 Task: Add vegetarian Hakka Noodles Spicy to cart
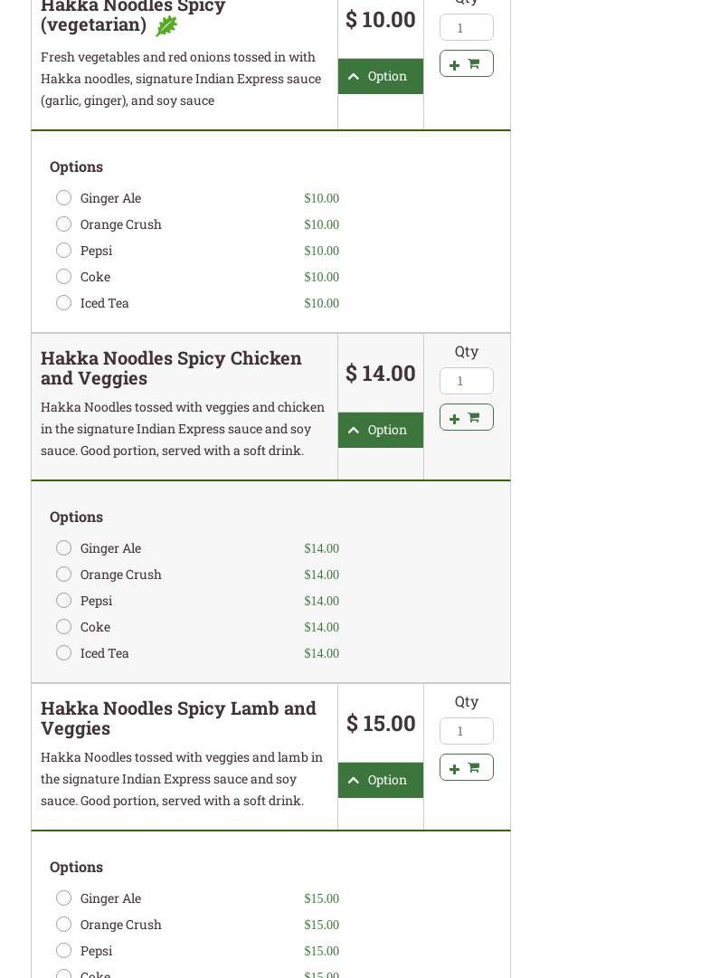click(x=466, y=63)
